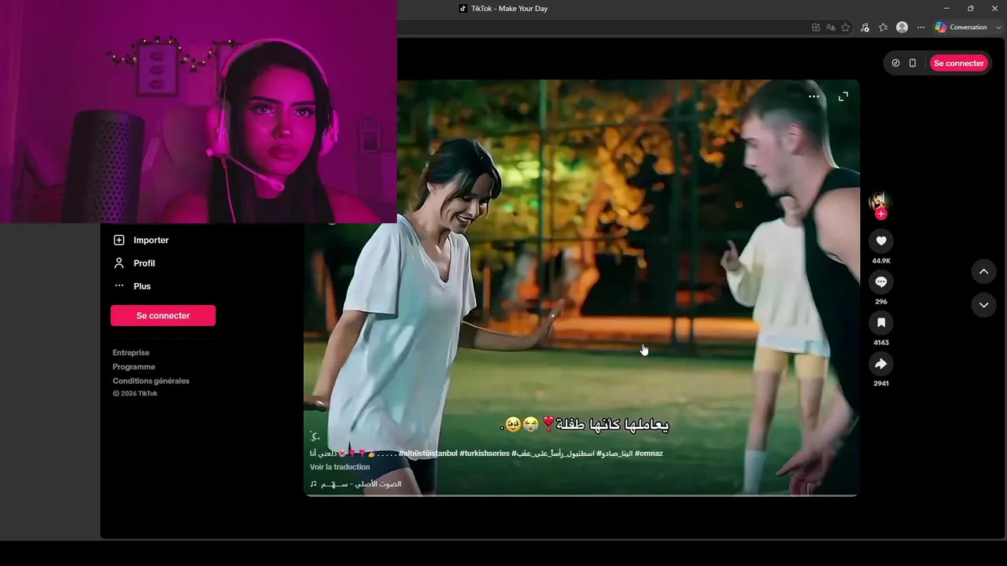Like the TikTok video with heart icon
The image size is (1007, 566).
pyautogui.click(x=881, y=241)
